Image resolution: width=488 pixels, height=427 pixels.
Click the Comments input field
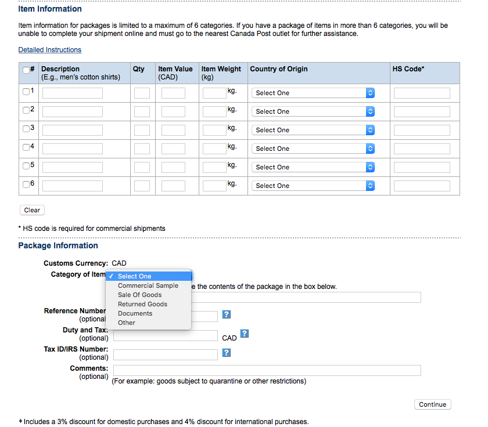click(267, 371)
